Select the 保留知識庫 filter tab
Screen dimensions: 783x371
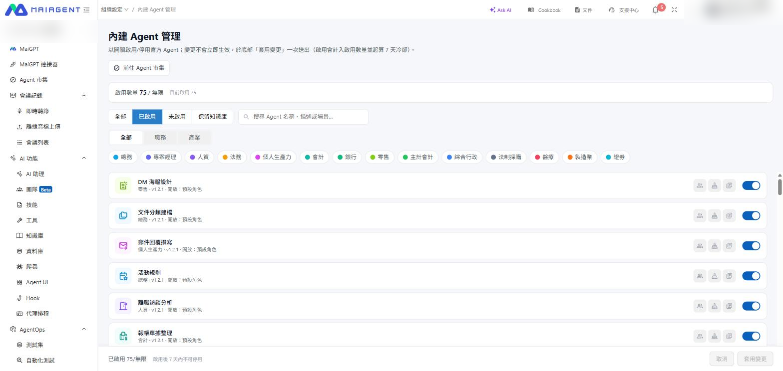(212, 117)
